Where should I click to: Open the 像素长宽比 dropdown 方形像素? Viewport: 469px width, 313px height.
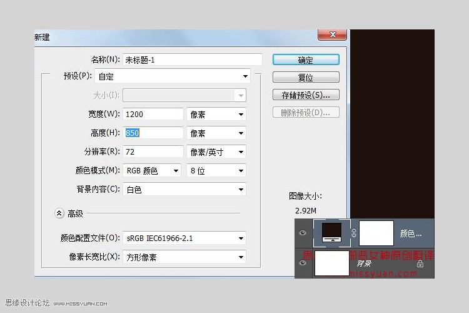pos(184,257)
